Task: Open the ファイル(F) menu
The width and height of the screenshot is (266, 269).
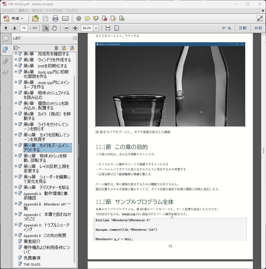Action: pyautogui.click(x=8, y=10)
